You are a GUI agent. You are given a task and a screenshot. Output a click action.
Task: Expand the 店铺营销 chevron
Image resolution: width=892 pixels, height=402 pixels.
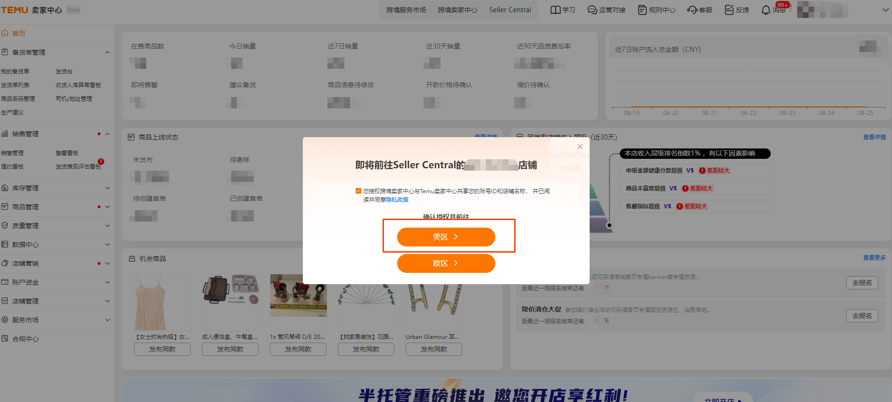click(x=108, y=263)
